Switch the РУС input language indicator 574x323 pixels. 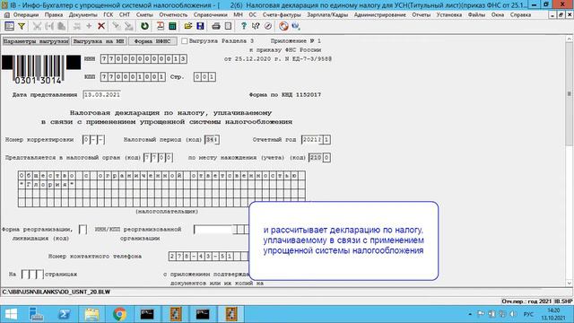[528, 314]
